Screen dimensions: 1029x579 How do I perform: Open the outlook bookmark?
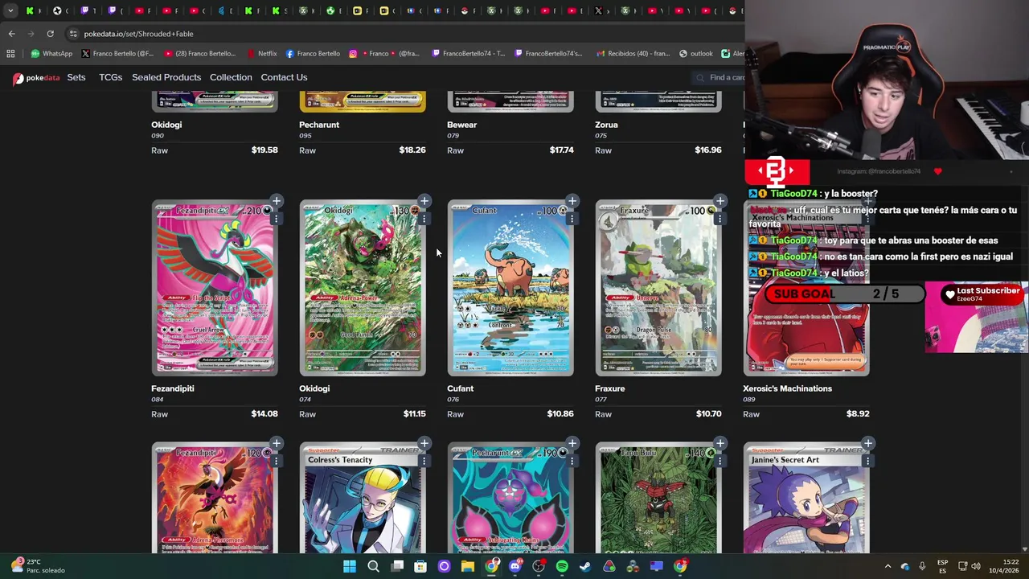pos(696,54)
